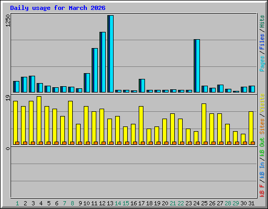
Task: Click day label 30
Action: 243,203
